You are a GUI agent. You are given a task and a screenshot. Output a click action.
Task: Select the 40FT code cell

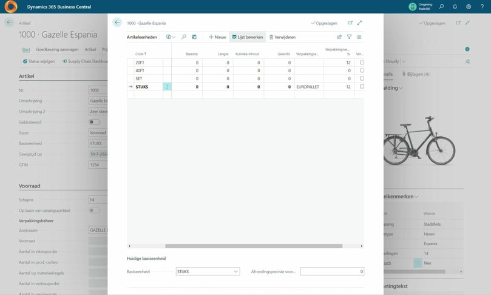click(149, 71)
